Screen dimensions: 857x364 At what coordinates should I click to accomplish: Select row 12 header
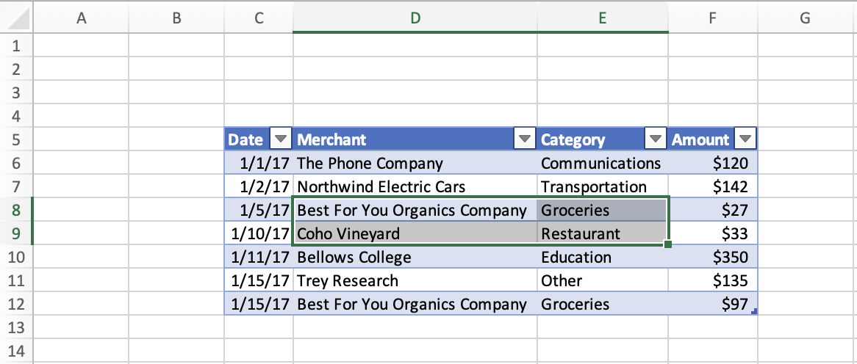pyautogui.click(x=17, y=304)
